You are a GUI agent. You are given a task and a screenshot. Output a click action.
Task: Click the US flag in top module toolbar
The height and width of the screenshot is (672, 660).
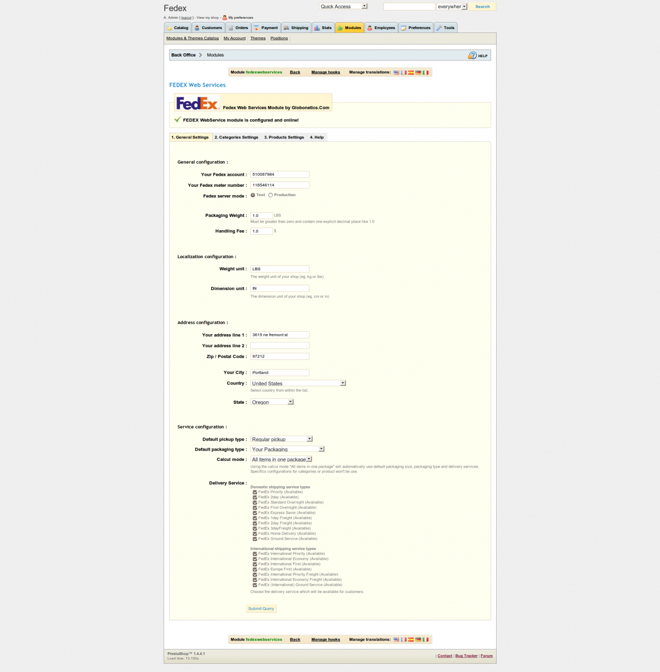tap(396, 73)
